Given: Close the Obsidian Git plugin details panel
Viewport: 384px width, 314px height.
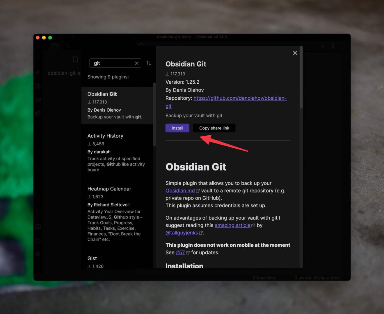Looking at the screenshot, I should pos(295,53).
